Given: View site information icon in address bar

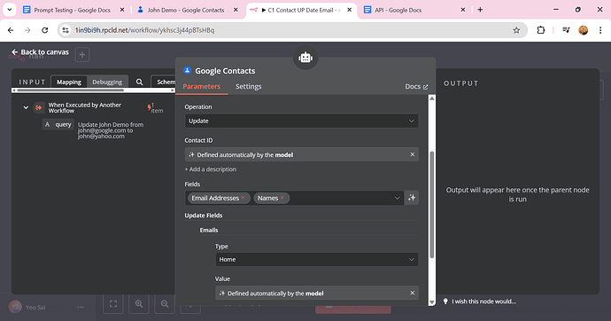Looking at the screenshot, I should [x=66, y=30].
